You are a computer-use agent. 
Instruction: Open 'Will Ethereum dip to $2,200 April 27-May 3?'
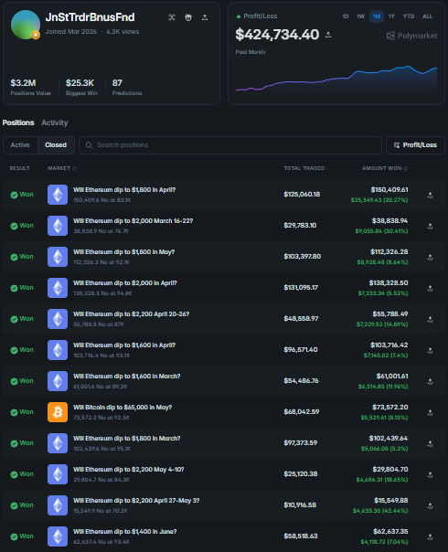pyautogui.click(x=136, y=500)
